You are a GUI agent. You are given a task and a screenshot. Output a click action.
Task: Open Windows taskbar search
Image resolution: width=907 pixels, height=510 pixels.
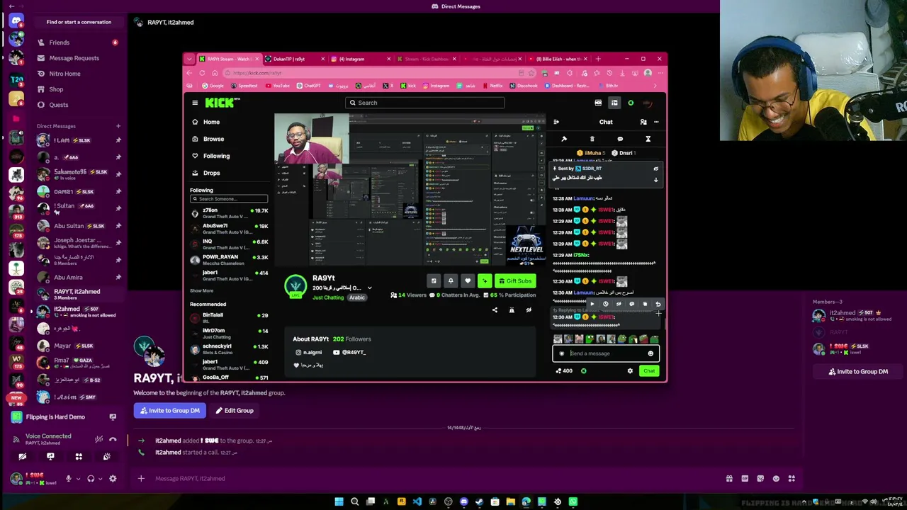(354, 502)
